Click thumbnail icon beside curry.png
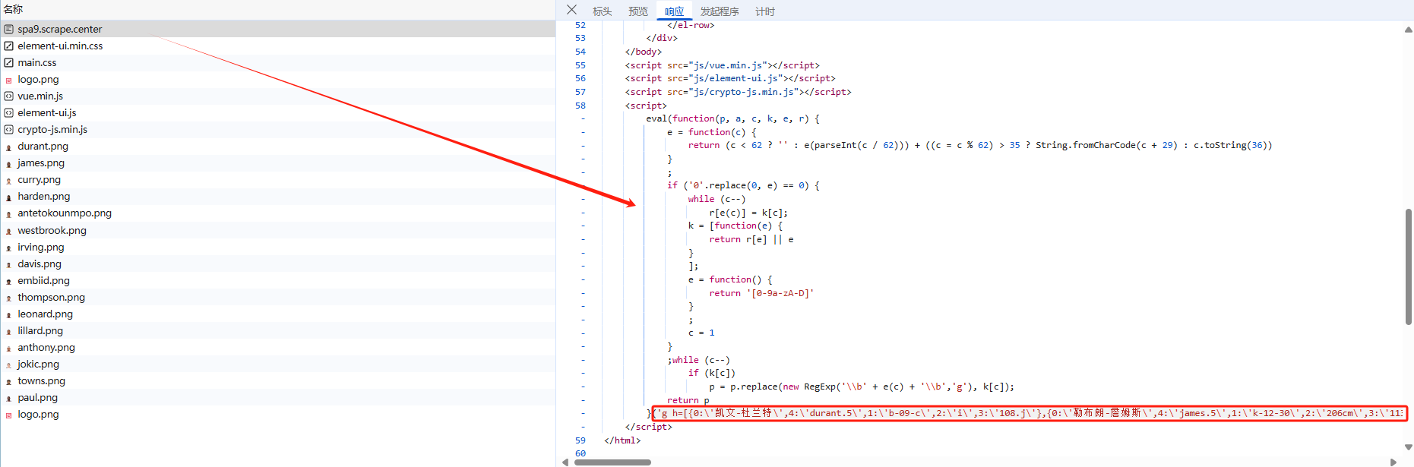 pos(9,180)
